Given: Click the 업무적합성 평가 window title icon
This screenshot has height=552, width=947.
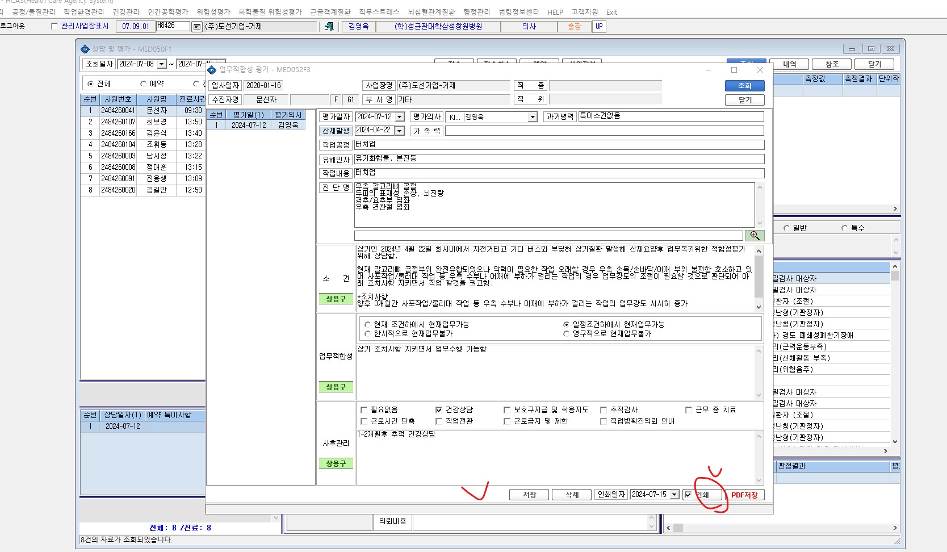Looking at the screenshot, I should [212, 70].
